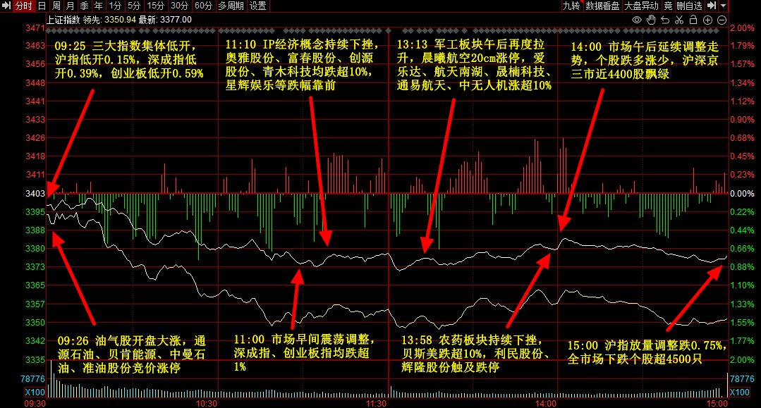
Task: Click the 大盘异动 market movement button
Action: (x=641, y=6)
